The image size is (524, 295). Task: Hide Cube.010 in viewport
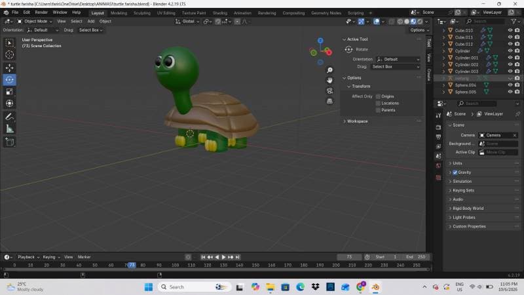coord(510,30)
